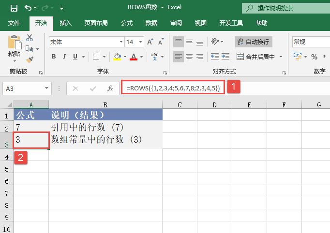Toggle Align Left
Screen dimensions: 330x233
coord(179,57)
